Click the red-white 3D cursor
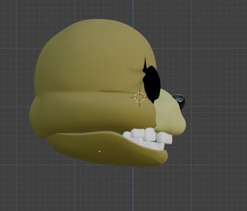 (140, 97)
